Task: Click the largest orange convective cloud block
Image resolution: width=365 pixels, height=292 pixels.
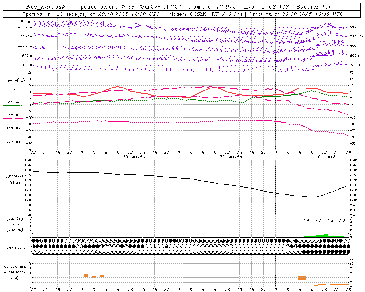Action: 302,278
